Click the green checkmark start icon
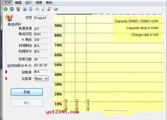Viewport: 167px width, 120px height. 5,9
